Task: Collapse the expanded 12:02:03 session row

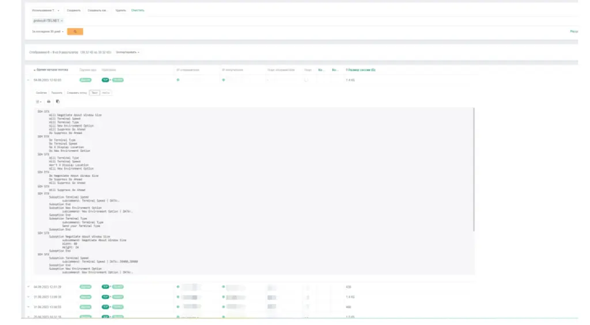Action: pos(28,80)
